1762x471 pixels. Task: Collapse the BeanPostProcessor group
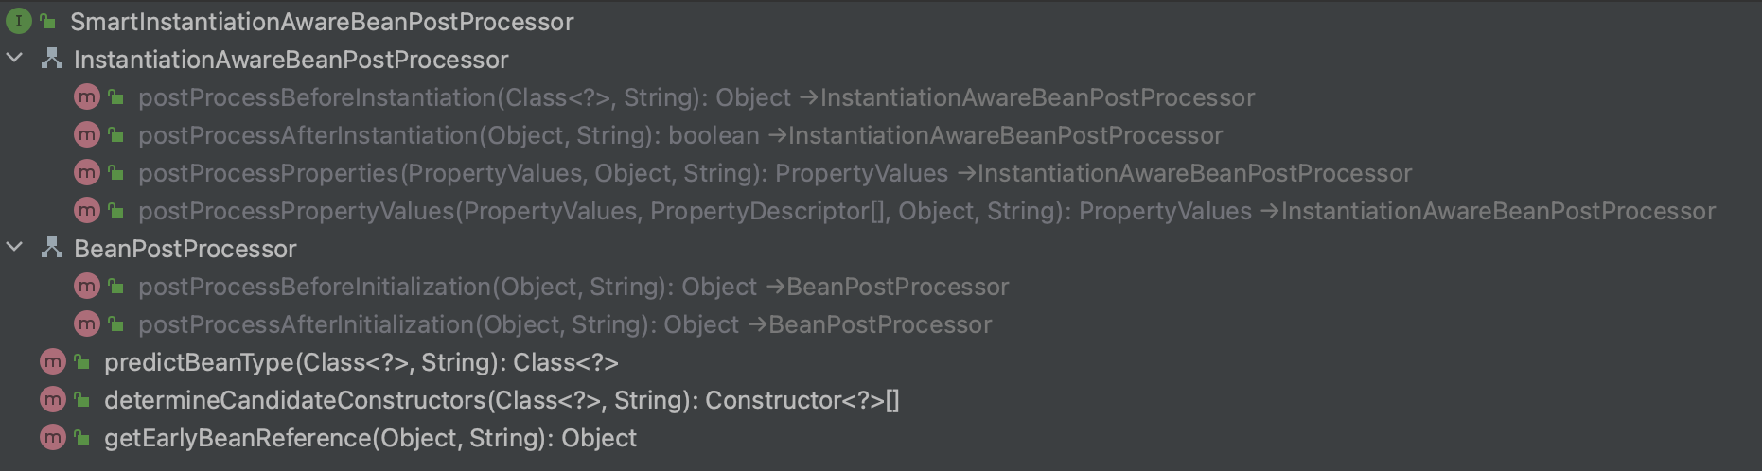pos(15,248)
